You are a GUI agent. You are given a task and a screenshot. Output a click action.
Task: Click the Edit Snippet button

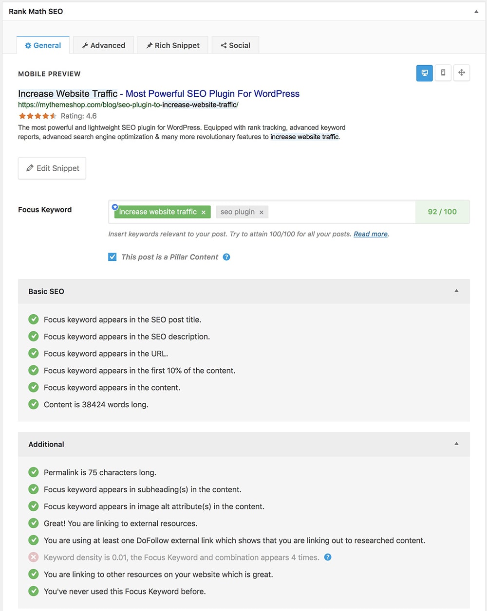pyautogui.click(x=52, y=168)
